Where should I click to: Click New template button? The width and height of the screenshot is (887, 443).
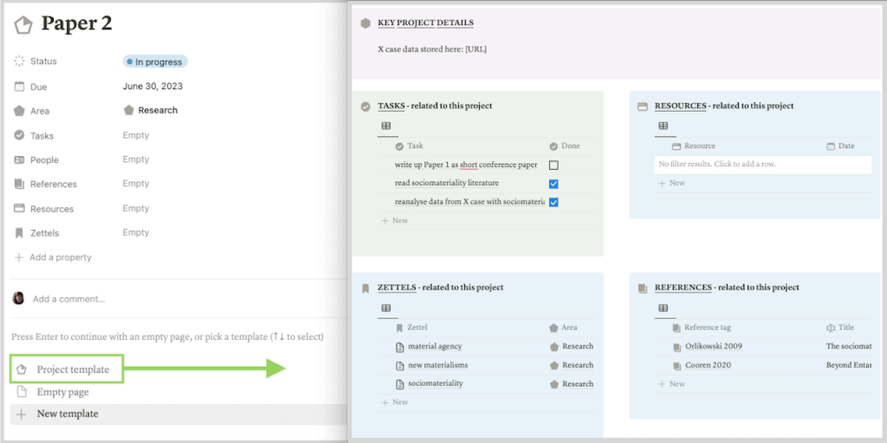(67, 414)
